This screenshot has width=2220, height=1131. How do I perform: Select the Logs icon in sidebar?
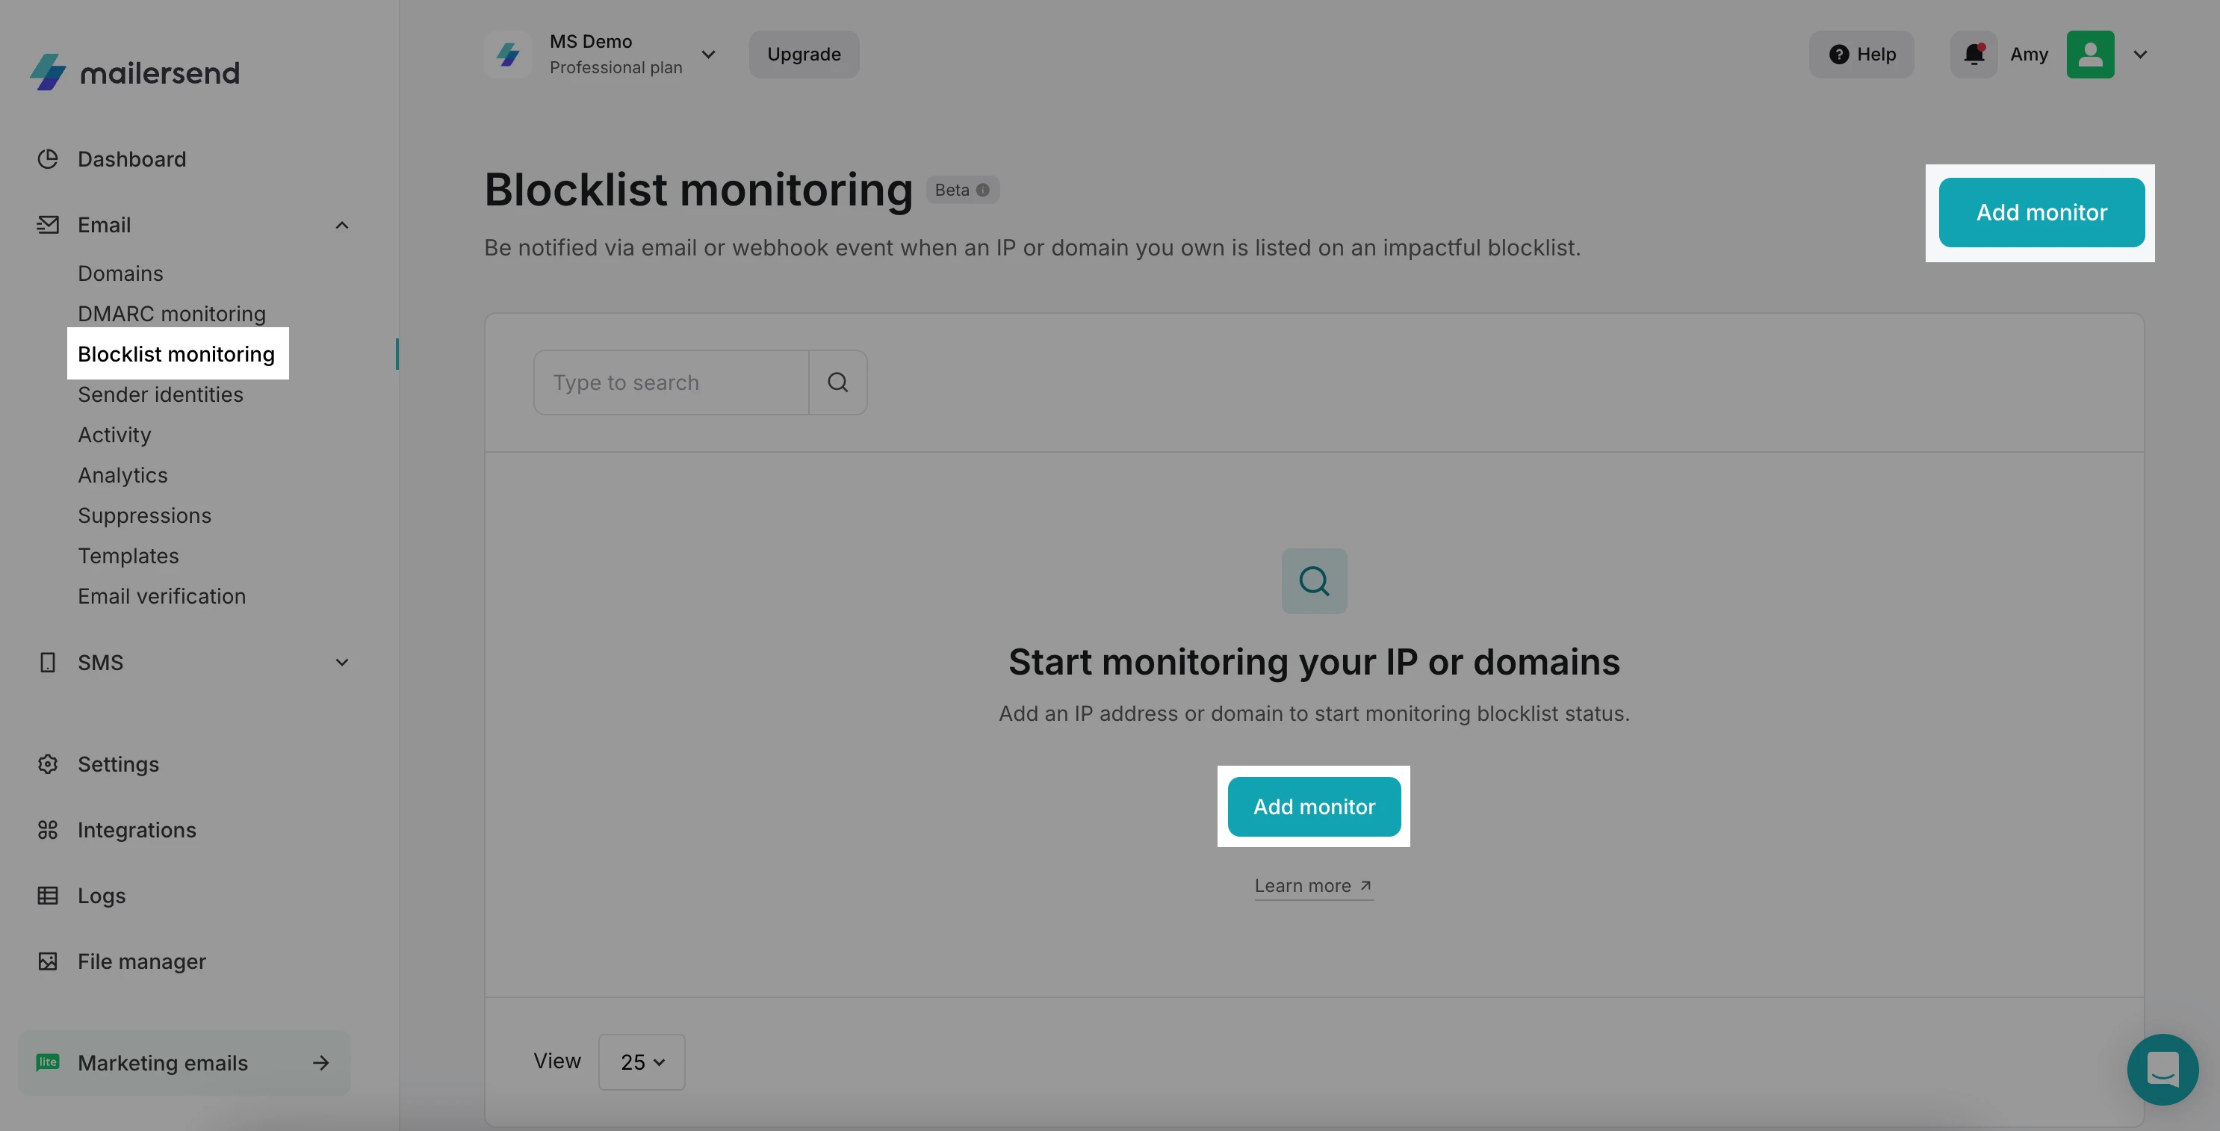click(x=49, y=896)
